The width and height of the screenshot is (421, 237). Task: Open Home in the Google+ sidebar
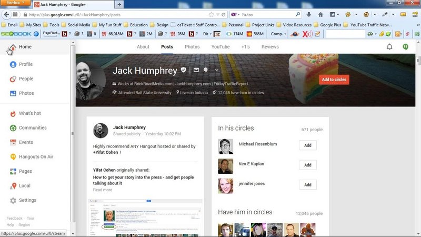[x=19, y=47]
